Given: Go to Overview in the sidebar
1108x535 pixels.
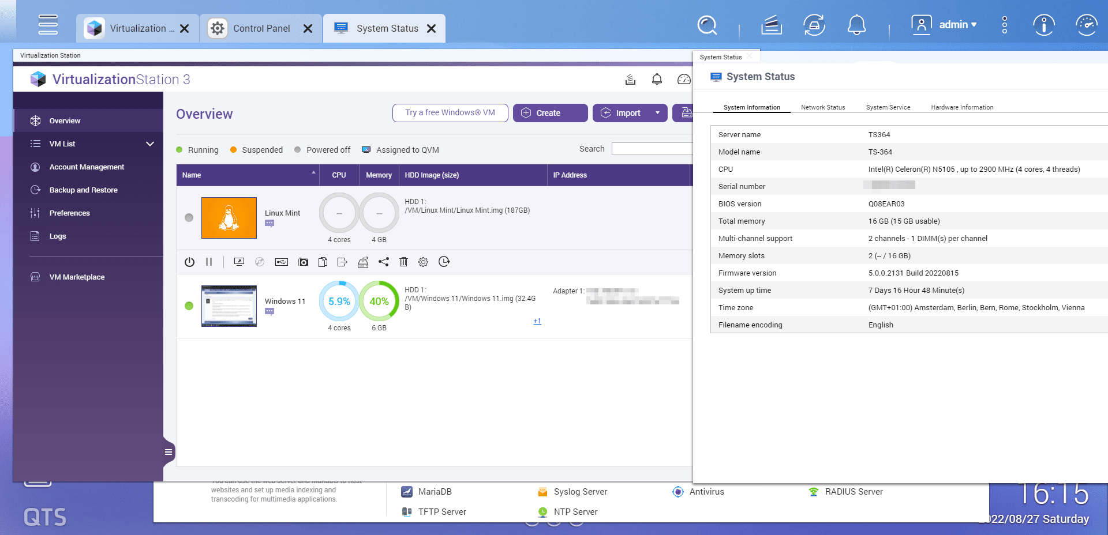Looking at the screenshot, I should tap(88, 120).
